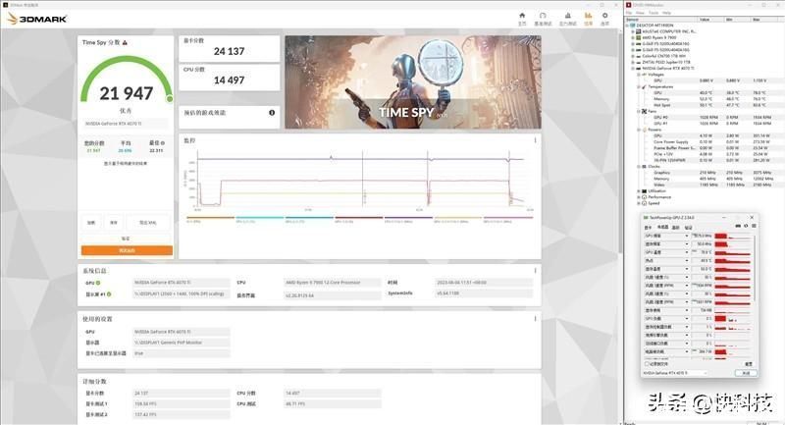Click the GPU-Z screenshot camera icon
The width and height of the screenshot is (785, 425).
point(738,227)
